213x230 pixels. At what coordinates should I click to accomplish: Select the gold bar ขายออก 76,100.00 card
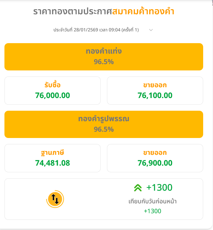pyautogui.click(x=155, y=90)
